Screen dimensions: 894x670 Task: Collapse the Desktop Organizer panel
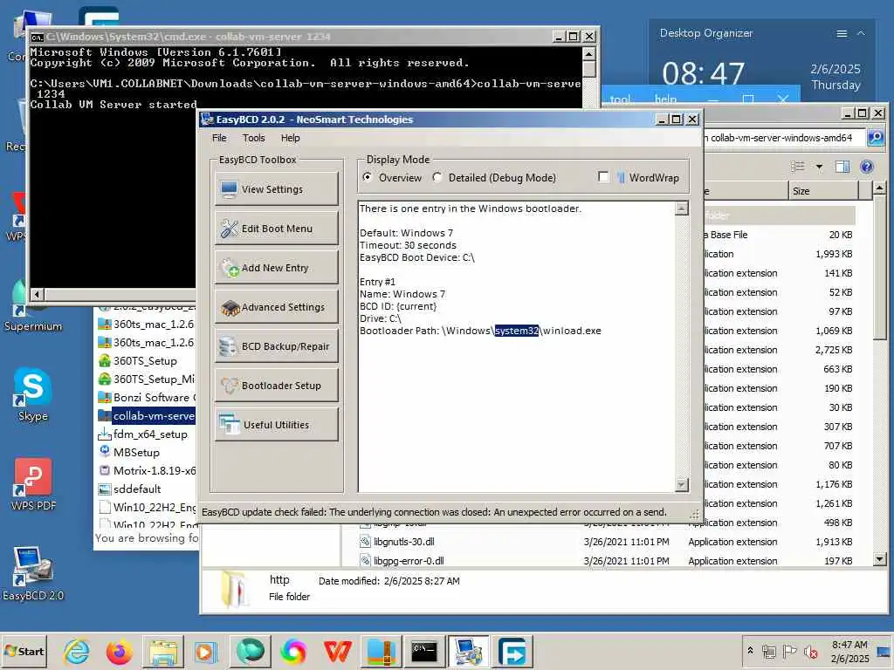coord(861,34)
